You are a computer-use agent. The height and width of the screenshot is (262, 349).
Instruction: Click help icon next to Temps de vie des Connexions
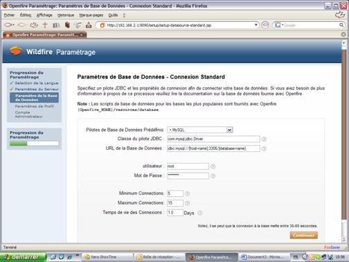tap(200, 213)
